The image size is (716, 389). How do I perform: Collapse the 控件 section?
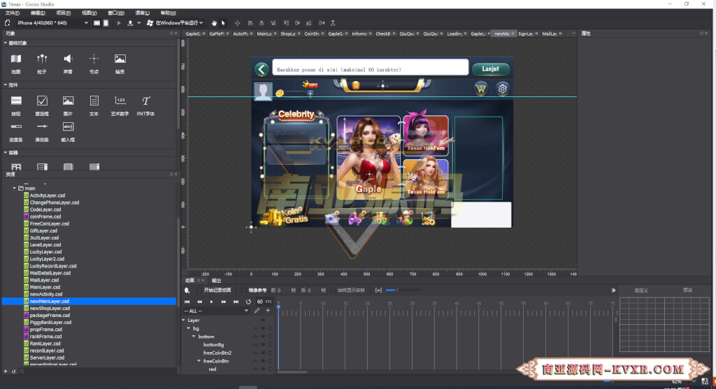click(6, 85)
